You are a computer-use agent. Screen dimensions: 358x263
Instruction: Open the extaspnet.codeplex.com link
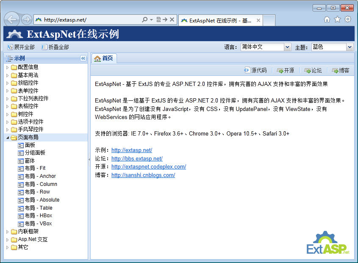pyautogui.click(x=148, y=167)
